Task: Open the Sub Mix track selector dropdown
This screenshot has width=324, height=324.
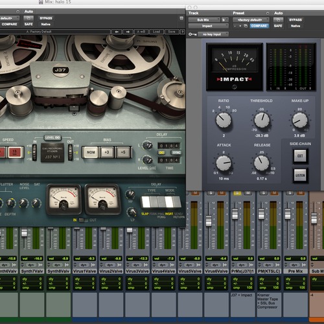Action: point(204,20)
